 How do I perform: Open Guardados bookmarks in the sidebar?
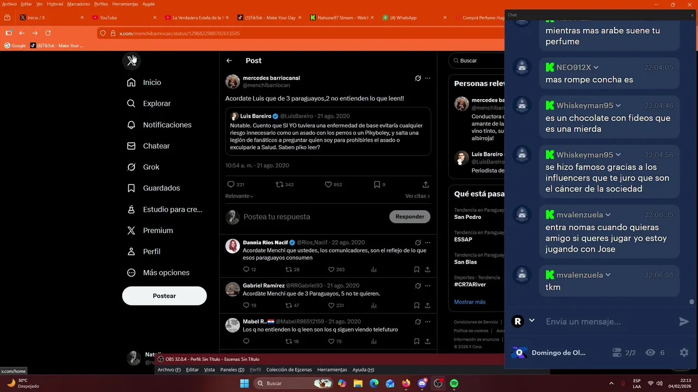(x=153, y=188)
